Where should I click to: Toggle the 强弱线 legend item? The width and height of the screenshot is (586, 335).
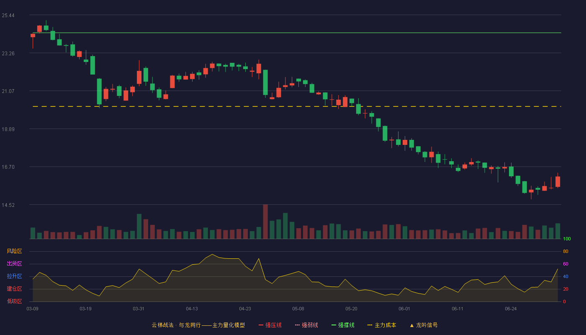[306, 325]
